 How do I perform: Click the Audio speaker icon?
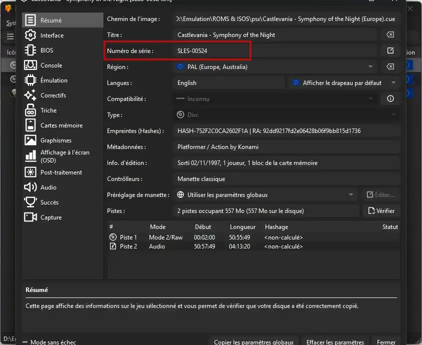click(30, 187)
